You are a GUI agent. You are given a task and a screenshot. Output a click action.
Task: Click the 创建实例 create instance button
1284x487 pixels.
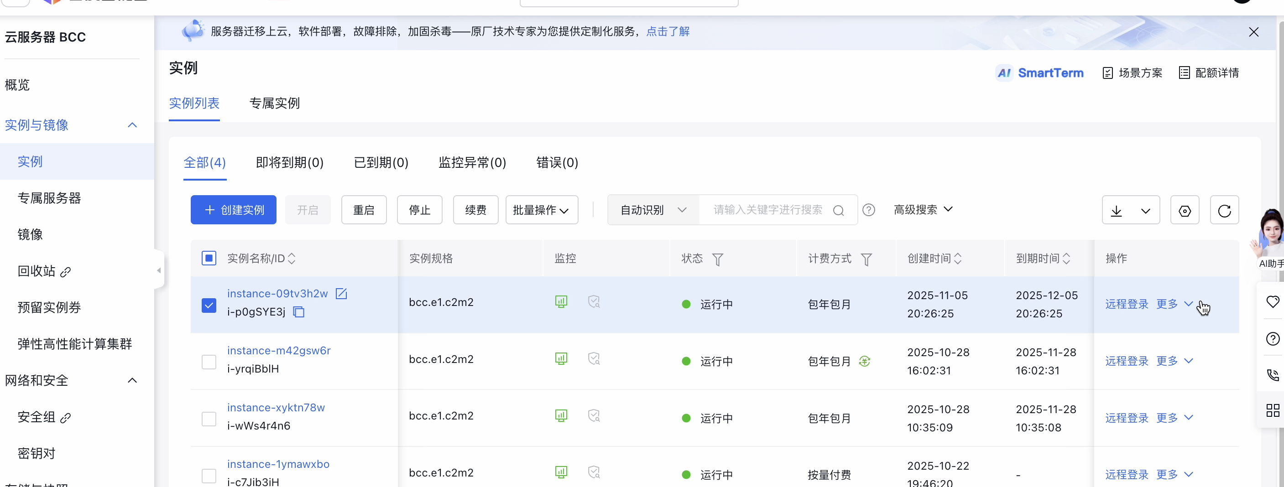tap(233, 210)
